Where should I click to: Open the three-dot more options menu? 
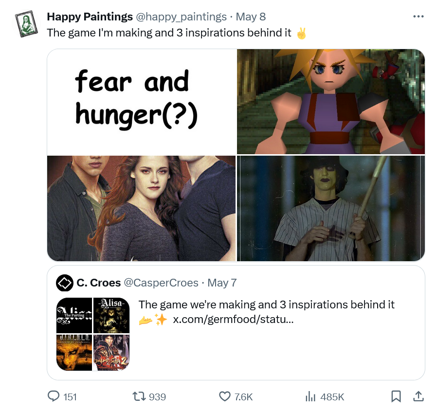coord(418,17)
